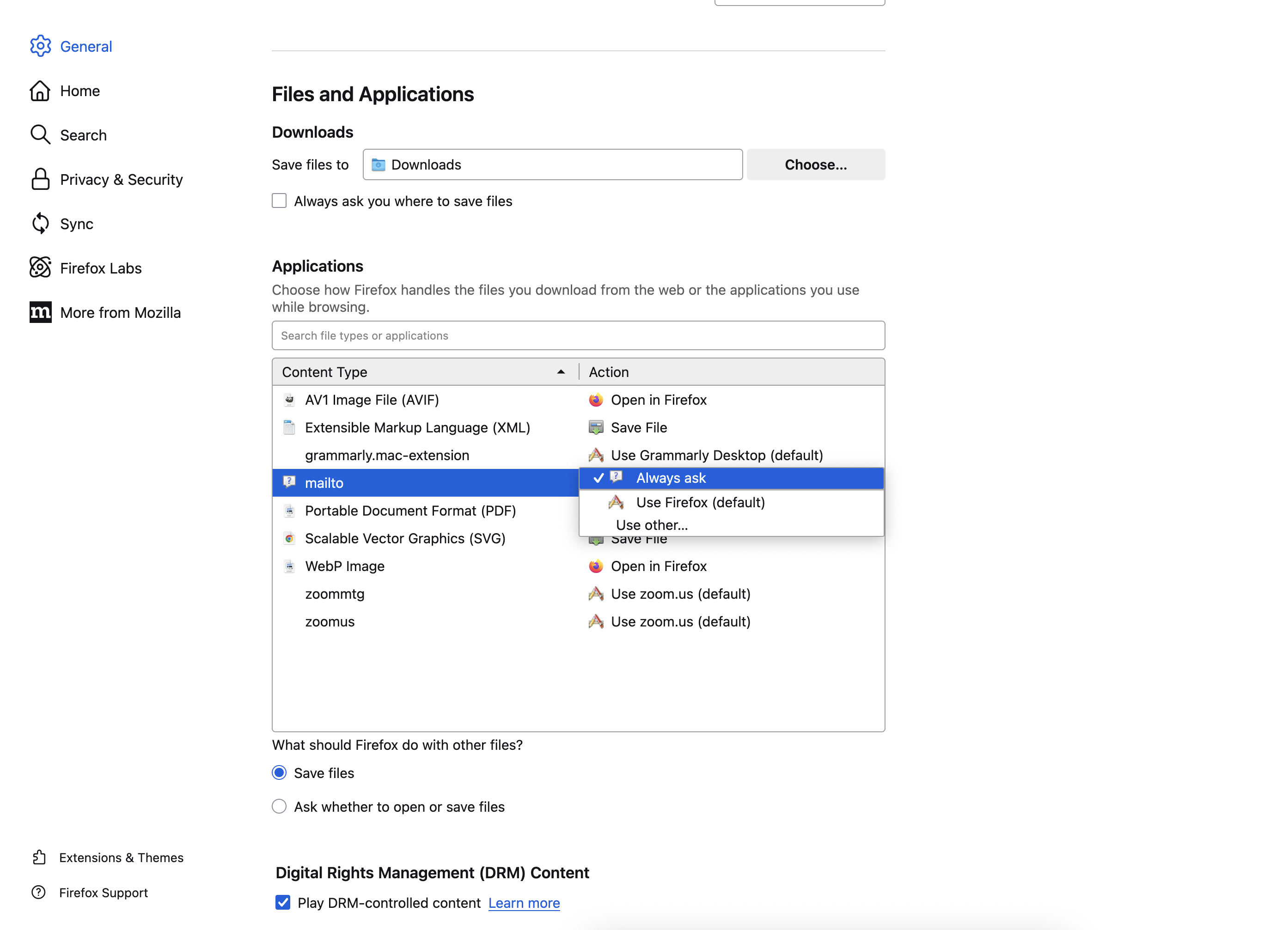Screen dimensions: 1264x930
Task: Click the Action column header
Action: pos(732,371)
